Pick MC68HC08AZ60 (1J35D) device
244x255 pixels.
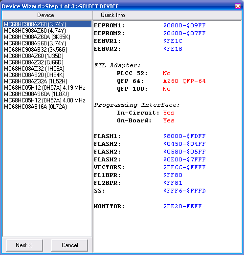click(x=47, y=56)
